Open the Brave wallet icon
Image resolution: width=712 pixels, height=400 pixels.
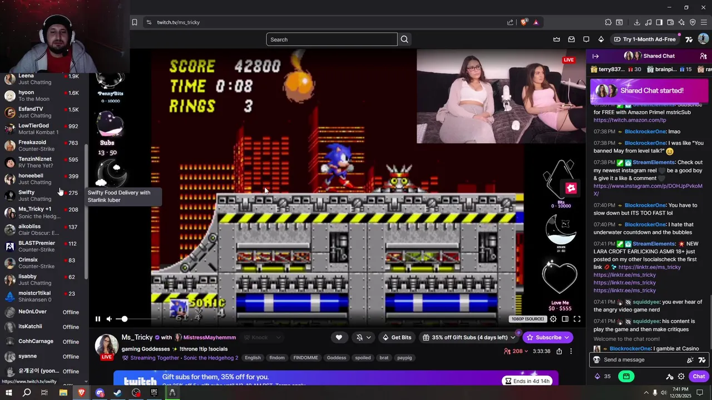(670, 22)
